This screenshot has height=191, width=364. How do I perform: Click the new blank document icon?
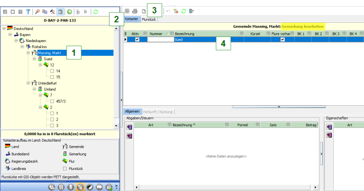143,11
